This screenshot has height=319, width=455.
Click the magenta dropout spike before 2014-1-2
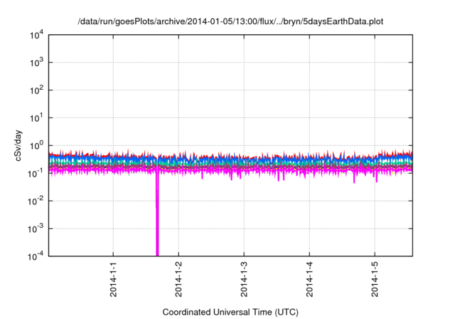pyautogui.click(x=157, y=215)
